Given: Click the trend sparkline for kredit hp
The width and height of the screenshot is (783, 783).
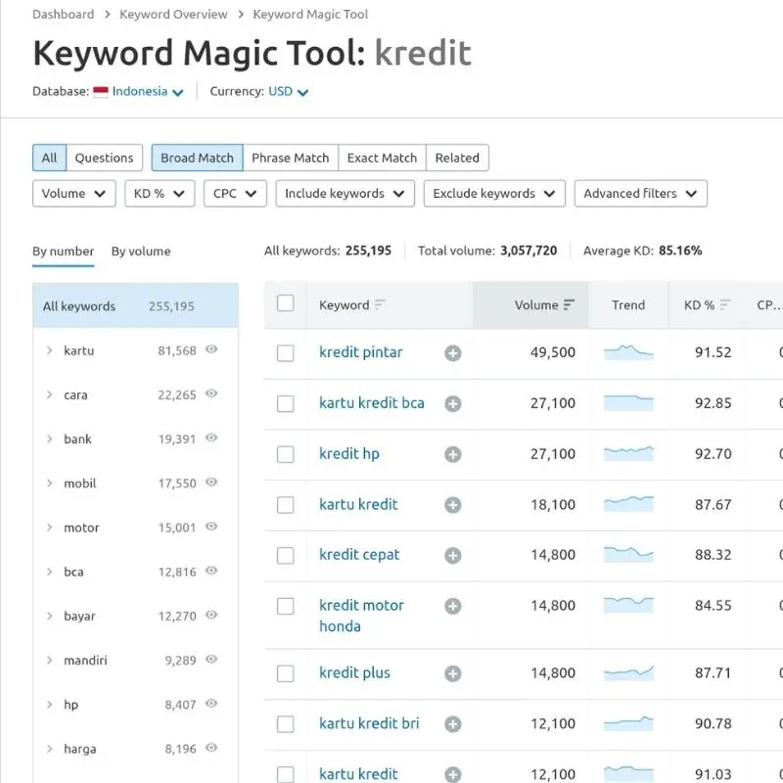Looking at the screenshot, I should click(x=627, y=453).
